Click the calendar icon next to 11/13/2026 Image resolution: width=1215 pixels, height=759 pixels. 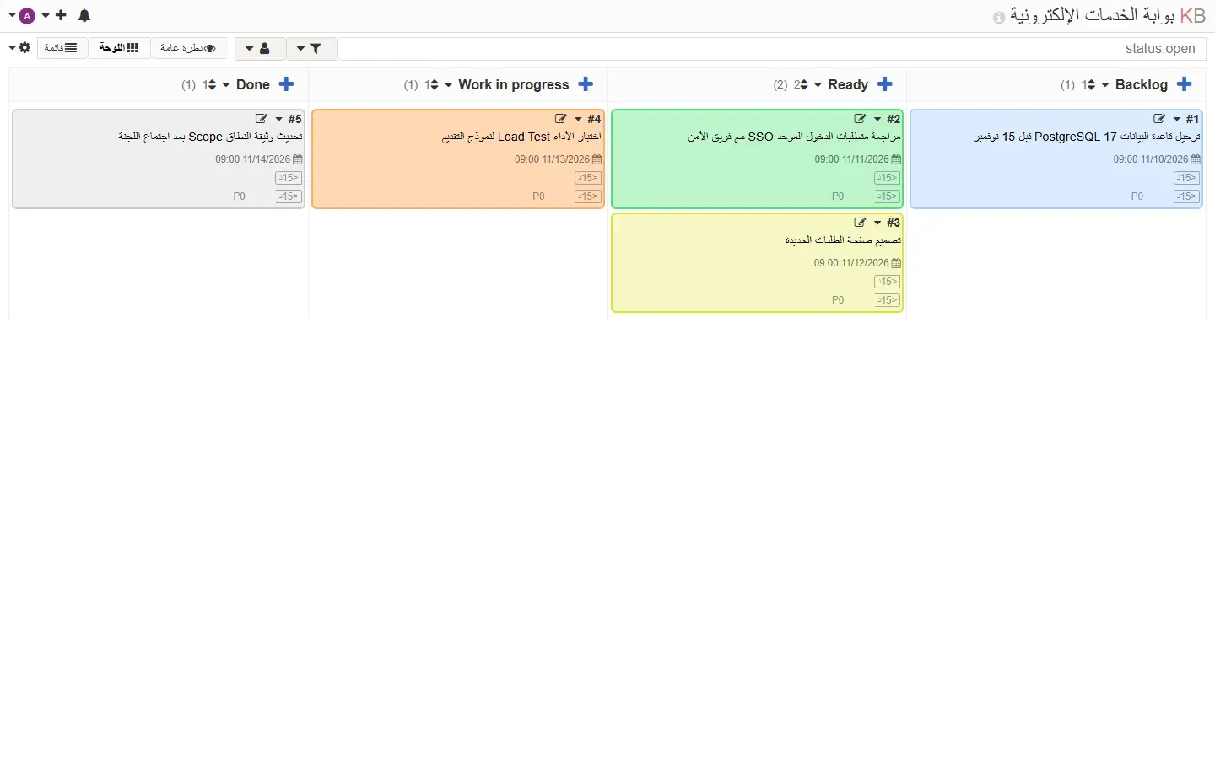tap(597, 159)
